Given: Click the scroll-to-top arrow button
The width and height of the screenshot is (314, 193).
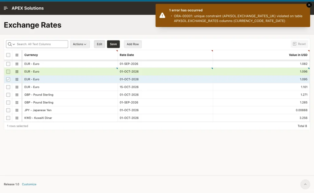Looking at the screenshot, I should pyautogui.click(x=305, y=184).
